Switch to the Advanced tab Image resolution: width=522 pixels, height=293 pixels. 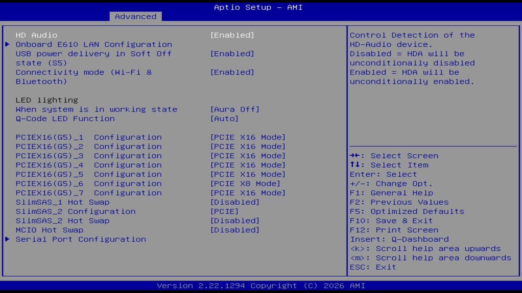point(135,16)
